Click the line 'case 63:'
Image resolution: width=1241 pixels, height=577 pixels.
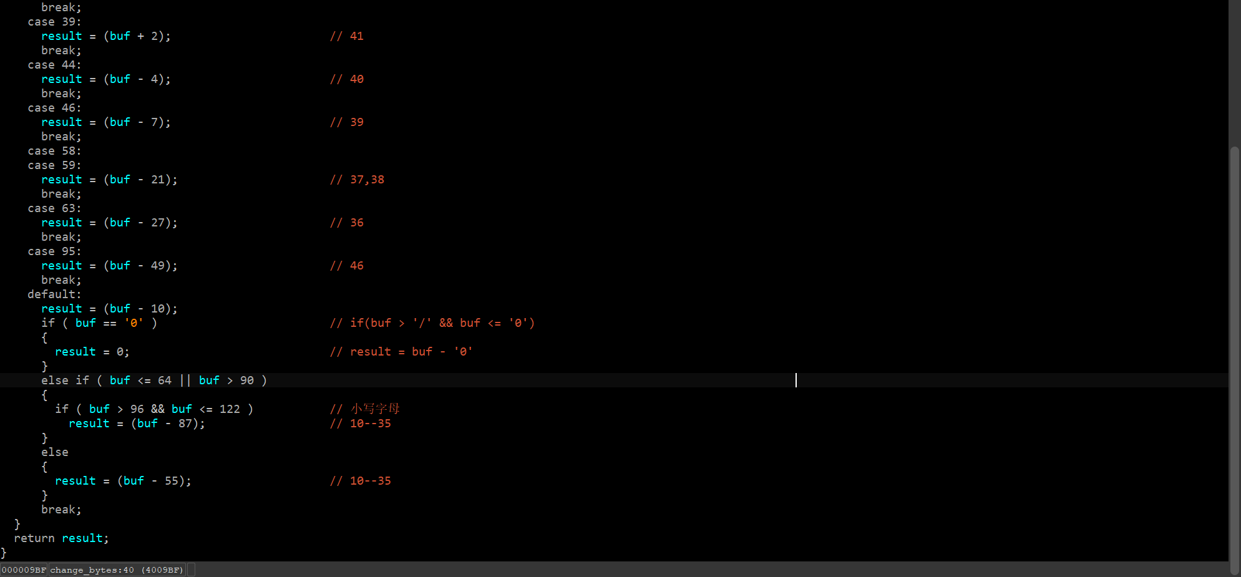coord(54,208)
